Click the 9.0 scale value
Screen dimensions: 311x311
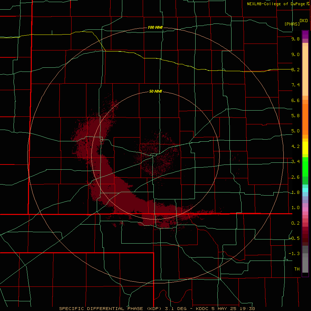(x=295, y=54)
